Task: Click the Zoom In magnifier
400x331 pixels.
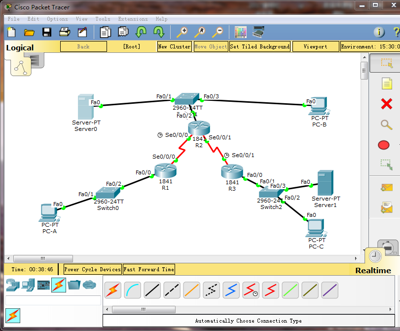Action: click(182, 33)
